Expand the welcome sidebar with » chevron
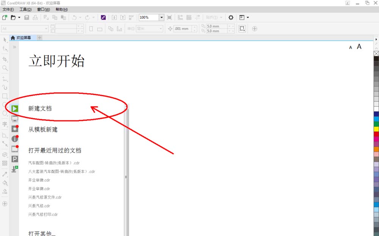The width and height of the screenshot is (379, 236). tap(14, 47)
